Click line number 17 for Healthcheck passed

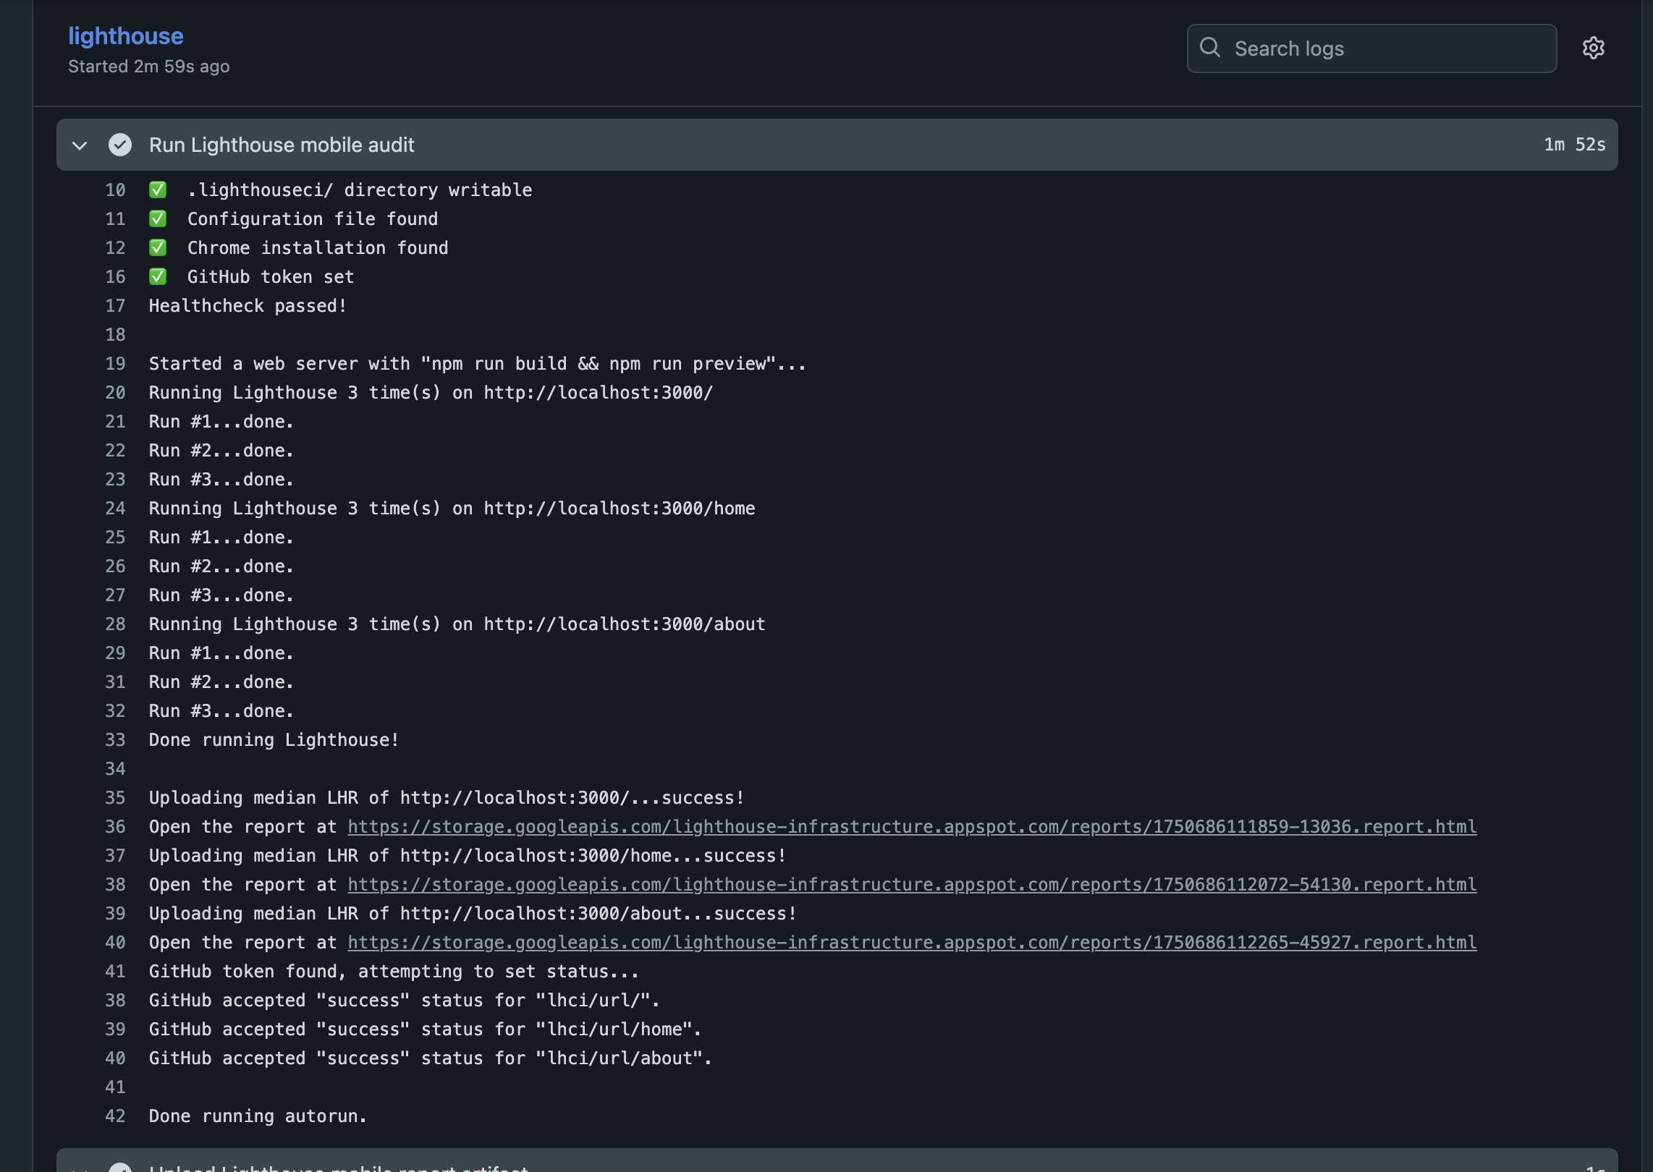click(115, 305)
